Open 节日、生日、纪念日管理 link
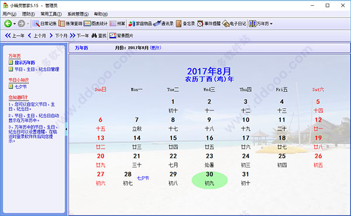The width and height of the screenshot is (351, 216). pos(37,69)
